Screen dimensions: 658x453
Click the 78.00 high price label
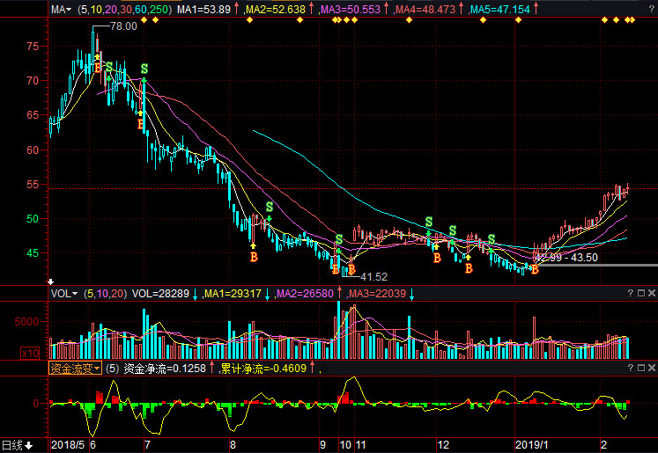click(122, 26)
